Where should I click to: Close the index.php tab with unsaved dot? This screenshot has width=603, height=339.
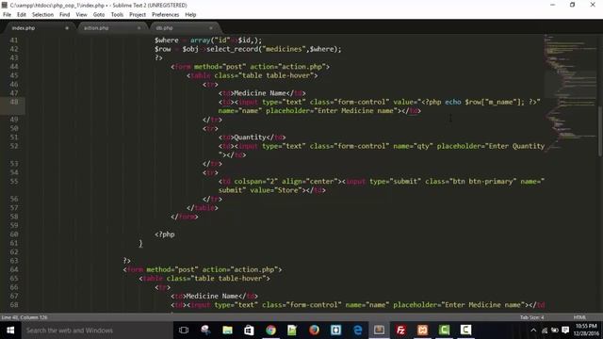pyautogui.click(x=67, y=28)
